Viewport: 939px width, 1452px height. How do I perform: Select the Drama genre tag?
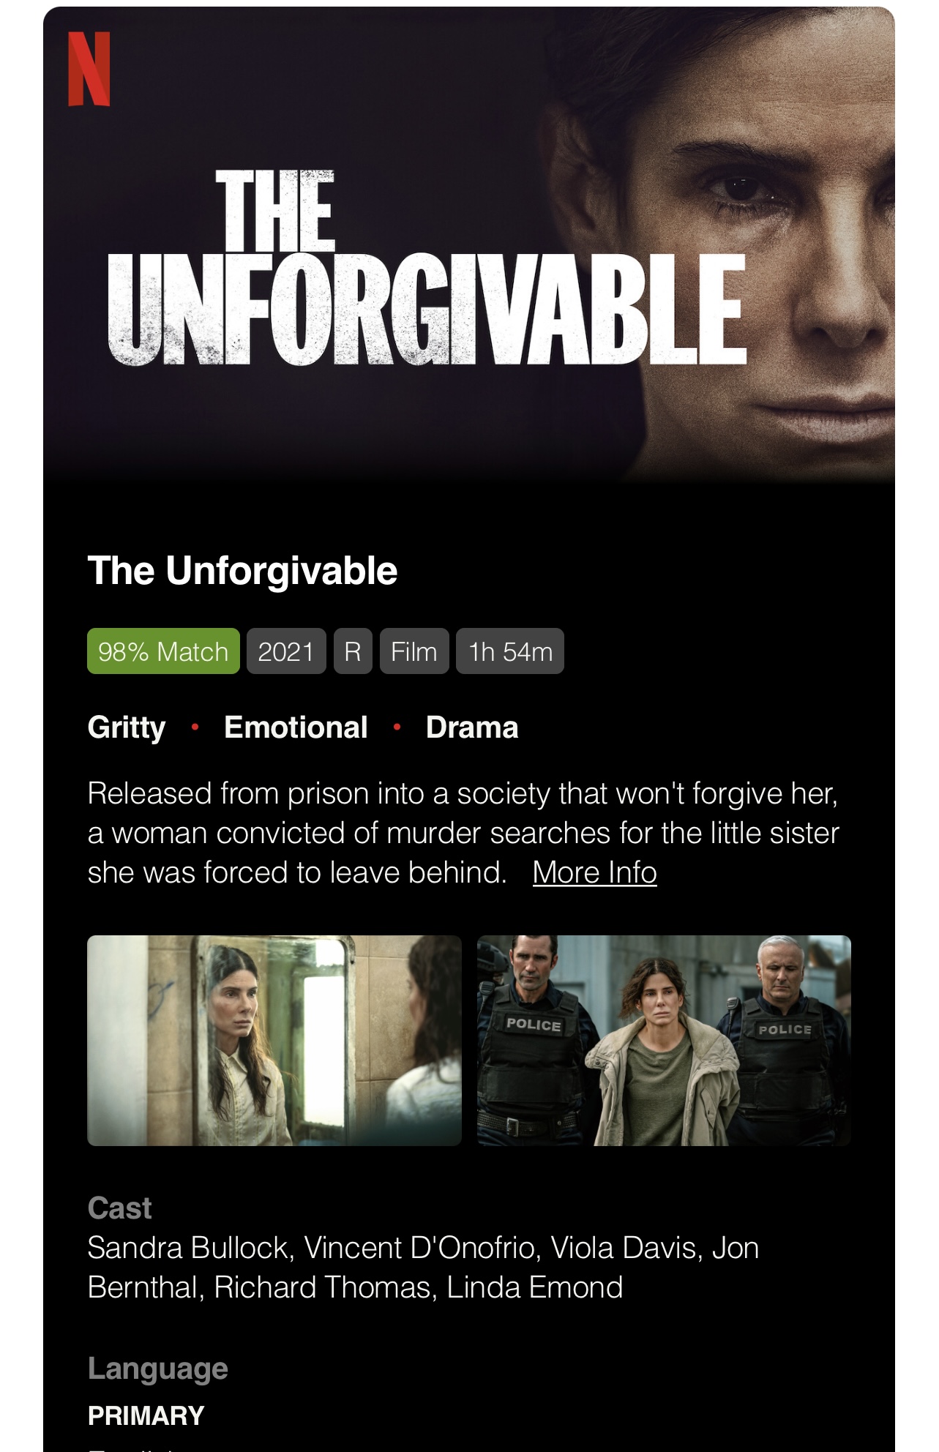click(472, 727)
